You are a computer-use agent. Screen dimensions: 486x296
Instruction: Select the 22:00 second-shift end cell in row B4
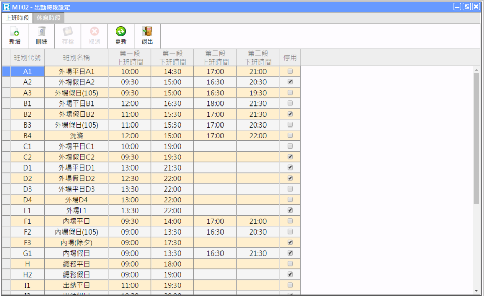click(x=258, y=136)
